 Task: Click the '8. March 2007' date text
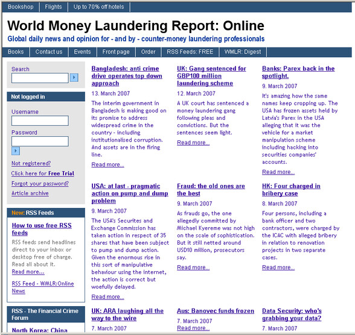(280, 204)
